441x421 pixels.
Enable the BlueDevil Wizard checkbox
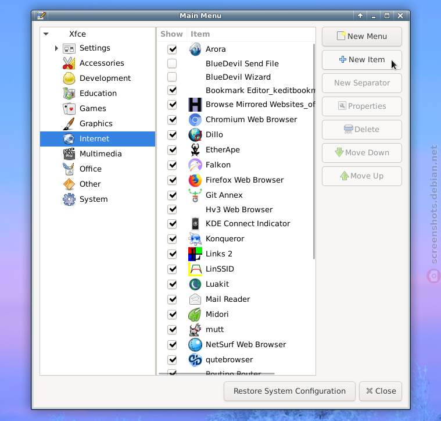(x=172, y=77)
